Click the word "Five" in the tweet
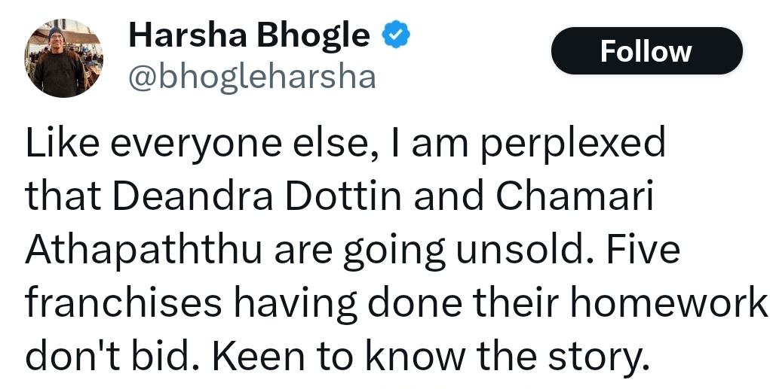Image resolution: width=770 pixels, height=389 pixels. 643,249
